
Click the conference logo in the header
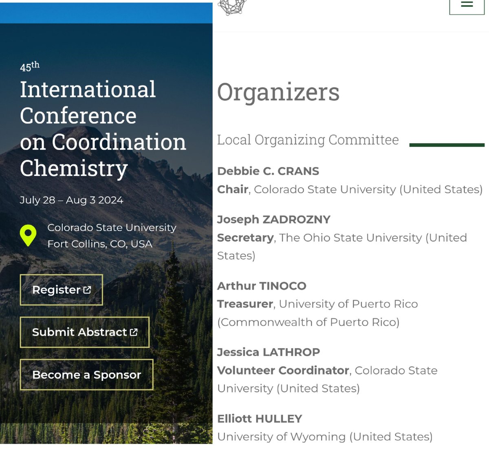click(x=233, y=7)
